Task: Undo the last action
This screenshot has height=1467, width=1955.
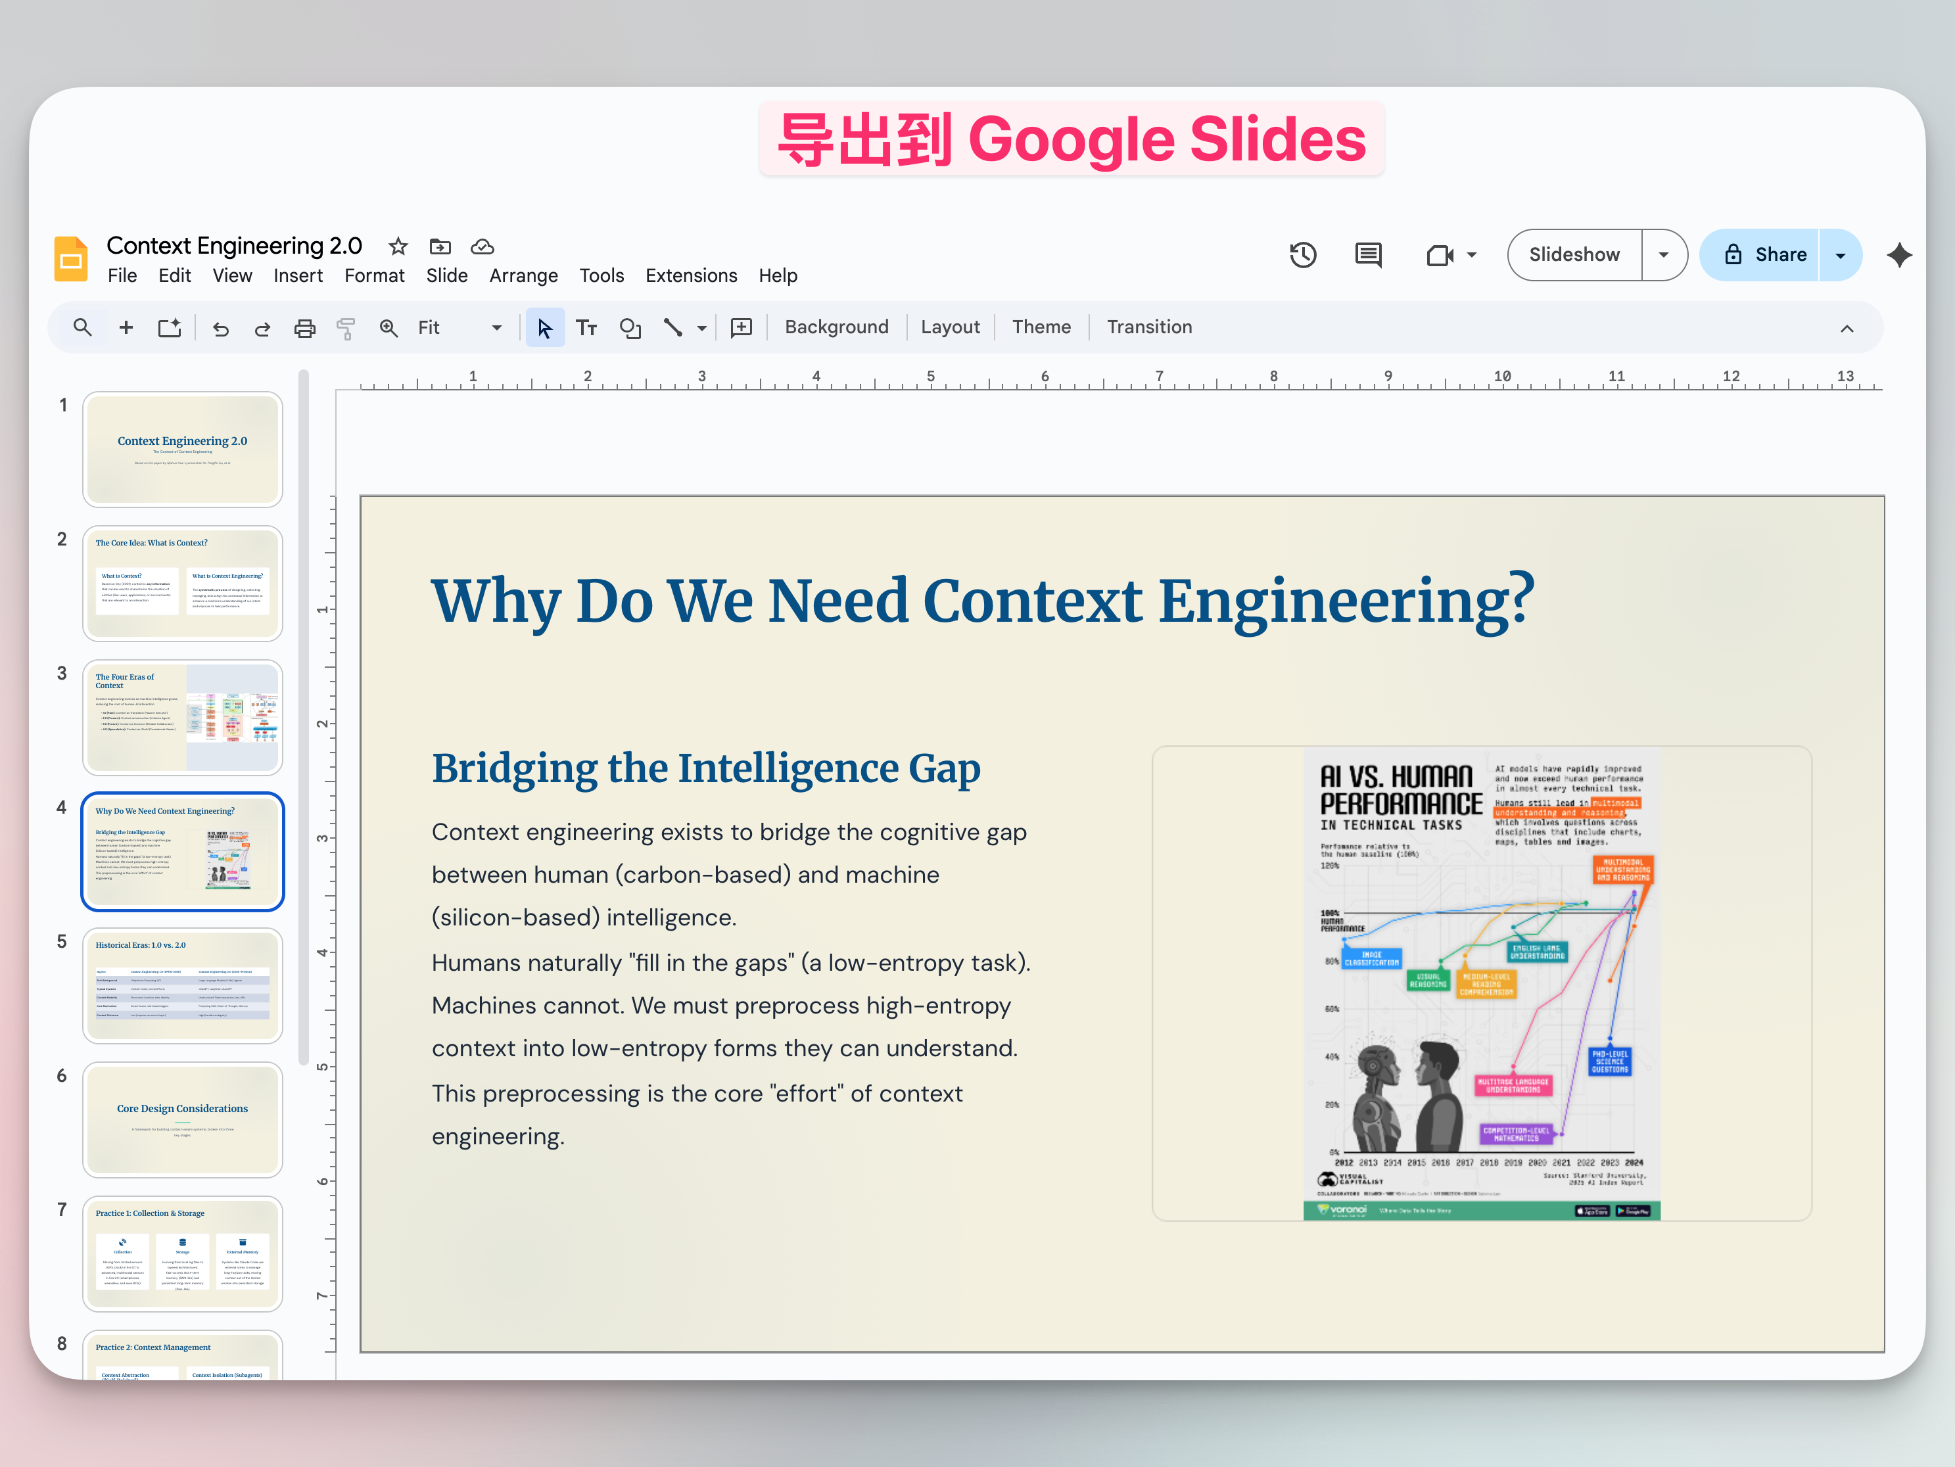Action: (x=220, y=327)
